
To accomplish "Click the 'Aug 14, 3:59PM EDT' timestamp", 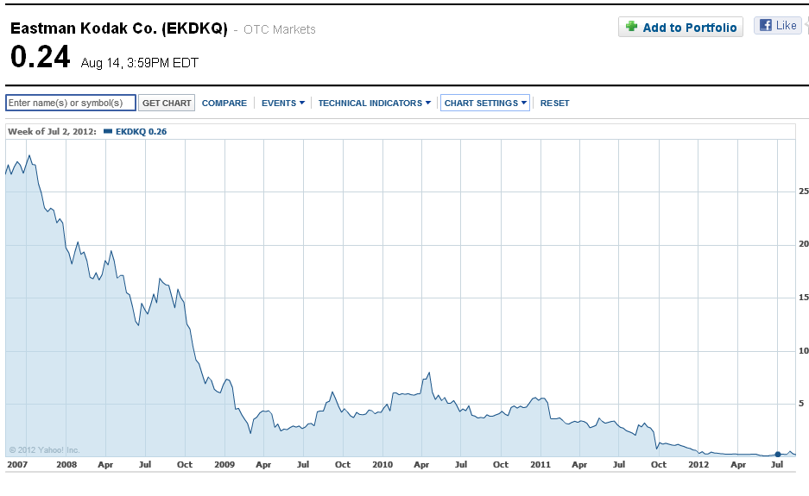I will pos(139,63).
